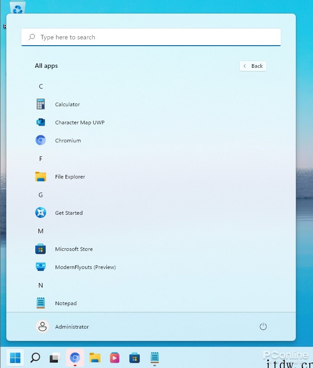Select the Recycle Bin desktop icon
This screenshot has height=368, width=313.
(x=17, y=8)
